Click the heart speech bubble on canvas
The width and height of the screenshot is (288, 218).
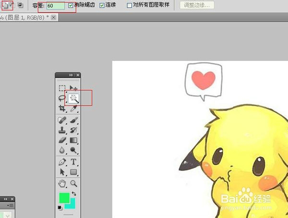pos(204,82)
